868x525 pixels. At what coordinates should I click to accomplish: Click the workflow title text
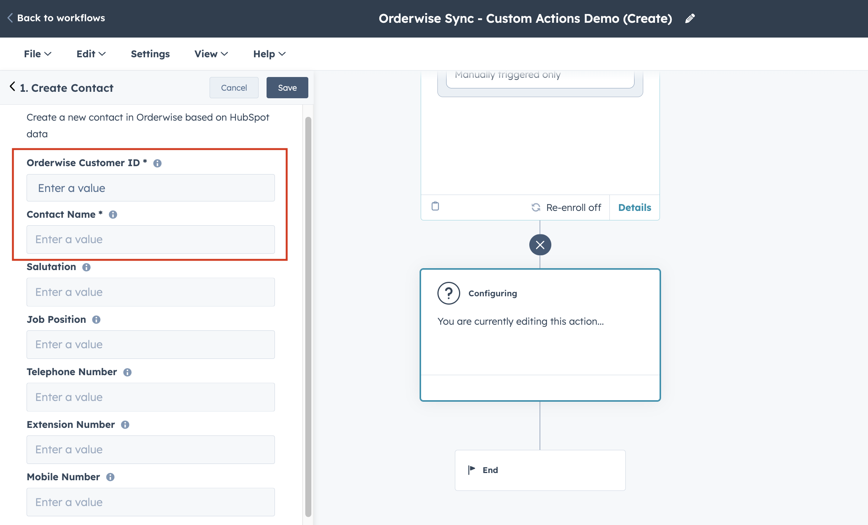coord(525,18)
